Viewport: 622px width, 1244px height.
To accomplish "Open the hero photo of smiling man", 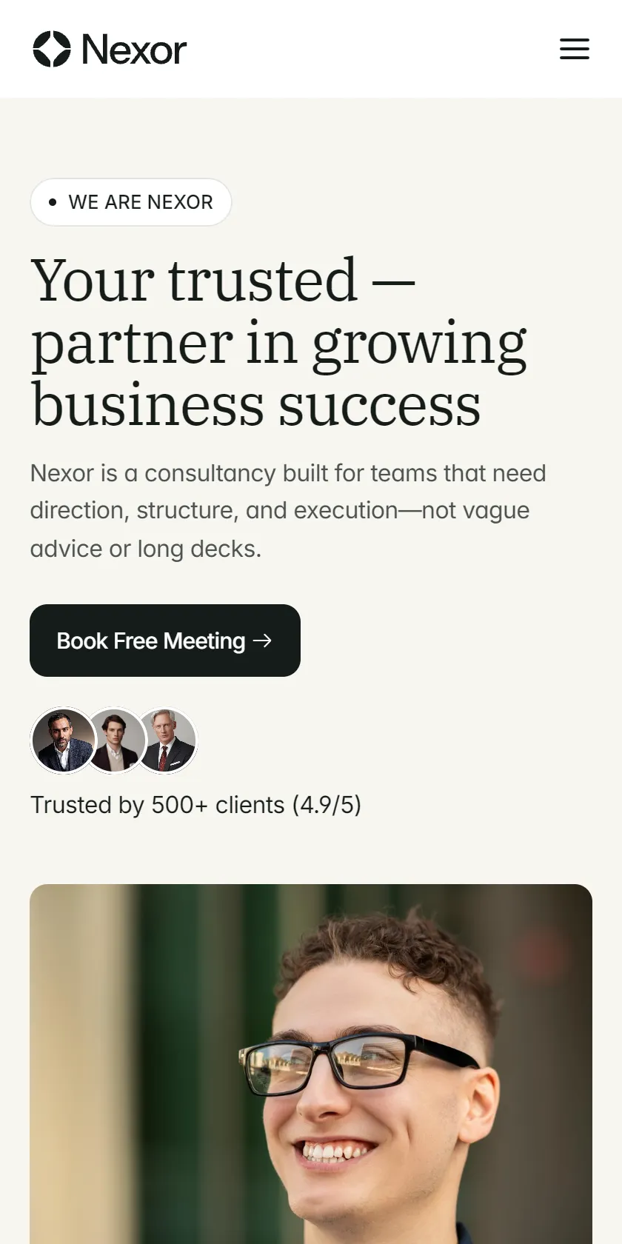I will (x=311, y=1064).
